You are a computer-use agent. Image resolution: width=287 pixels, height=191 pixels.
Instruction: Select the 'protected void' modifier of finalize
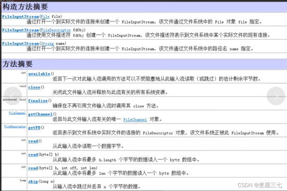(x=14, y=100)
